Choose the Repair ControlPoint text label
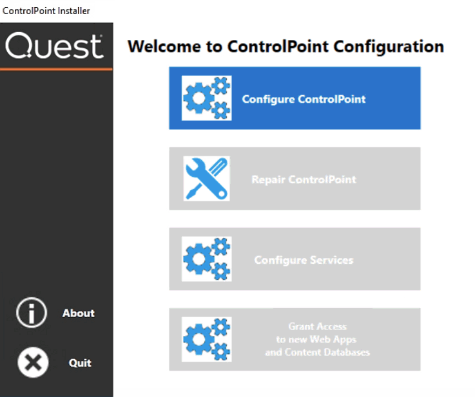475x397 pixels. coord(304,180)
